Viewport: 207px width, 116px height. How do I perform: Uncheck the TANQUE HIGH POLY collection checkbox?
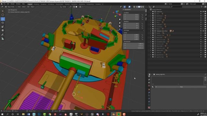[x=153, y=31]
